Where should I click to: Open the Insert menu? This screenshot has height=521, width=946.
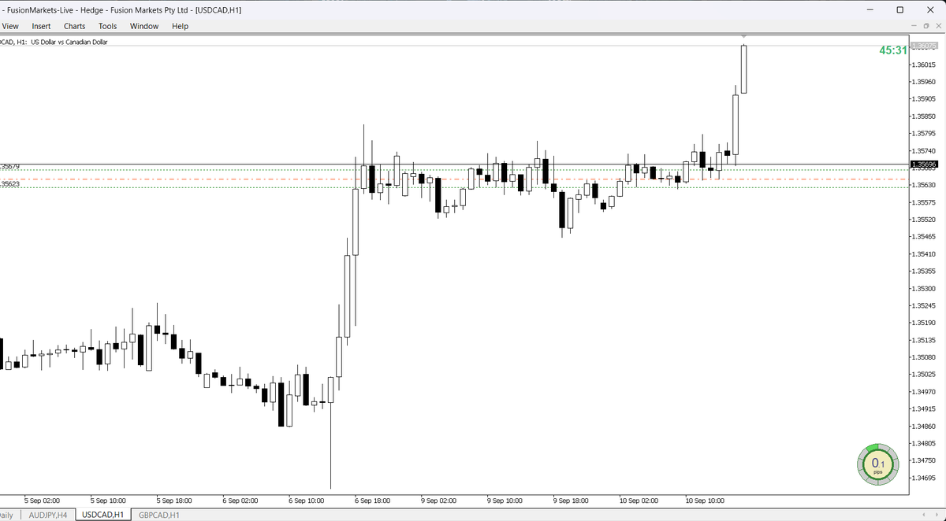(x=41, y=26)
